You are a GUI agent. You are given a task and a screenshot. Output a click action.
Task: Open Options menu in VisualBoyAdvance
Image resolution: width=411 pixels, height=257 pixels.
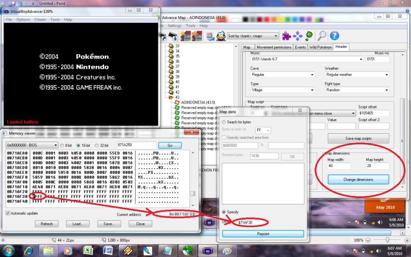click(x=23, y=20)
